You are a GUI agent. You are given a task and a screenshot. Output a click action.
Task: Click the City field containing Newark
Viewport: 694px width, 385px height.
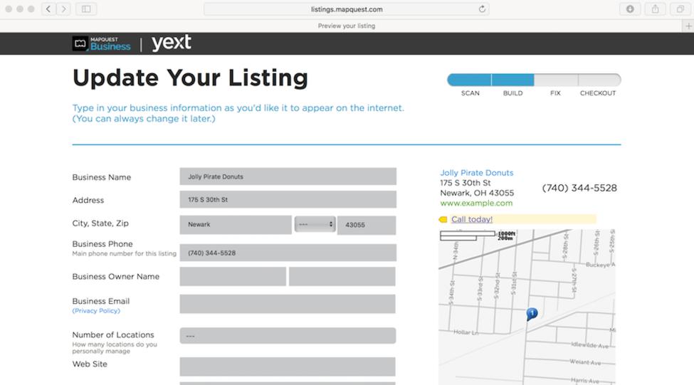(236, 225)
